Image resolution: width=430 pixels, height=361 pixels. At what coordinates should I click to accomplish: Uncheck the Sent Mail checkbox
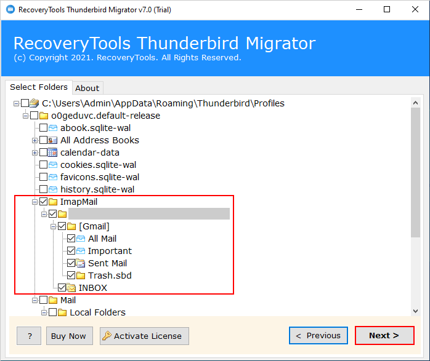pos(71,263)
